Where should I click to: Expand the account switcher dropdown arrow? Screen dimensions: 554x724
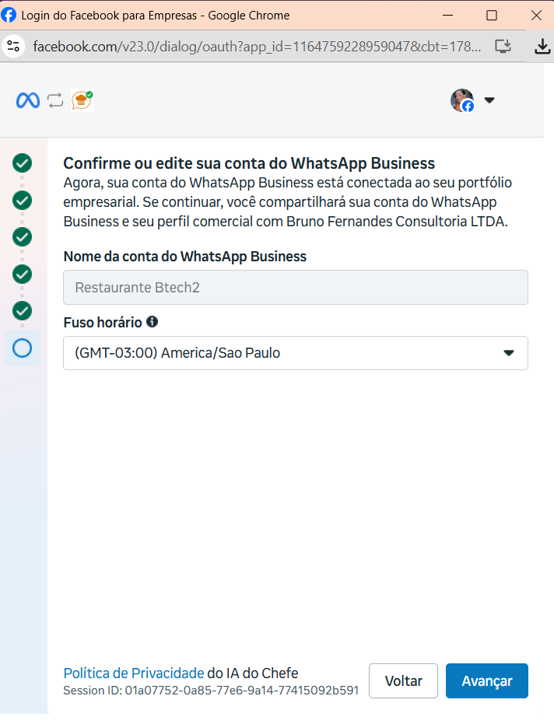tap(489, 100)
